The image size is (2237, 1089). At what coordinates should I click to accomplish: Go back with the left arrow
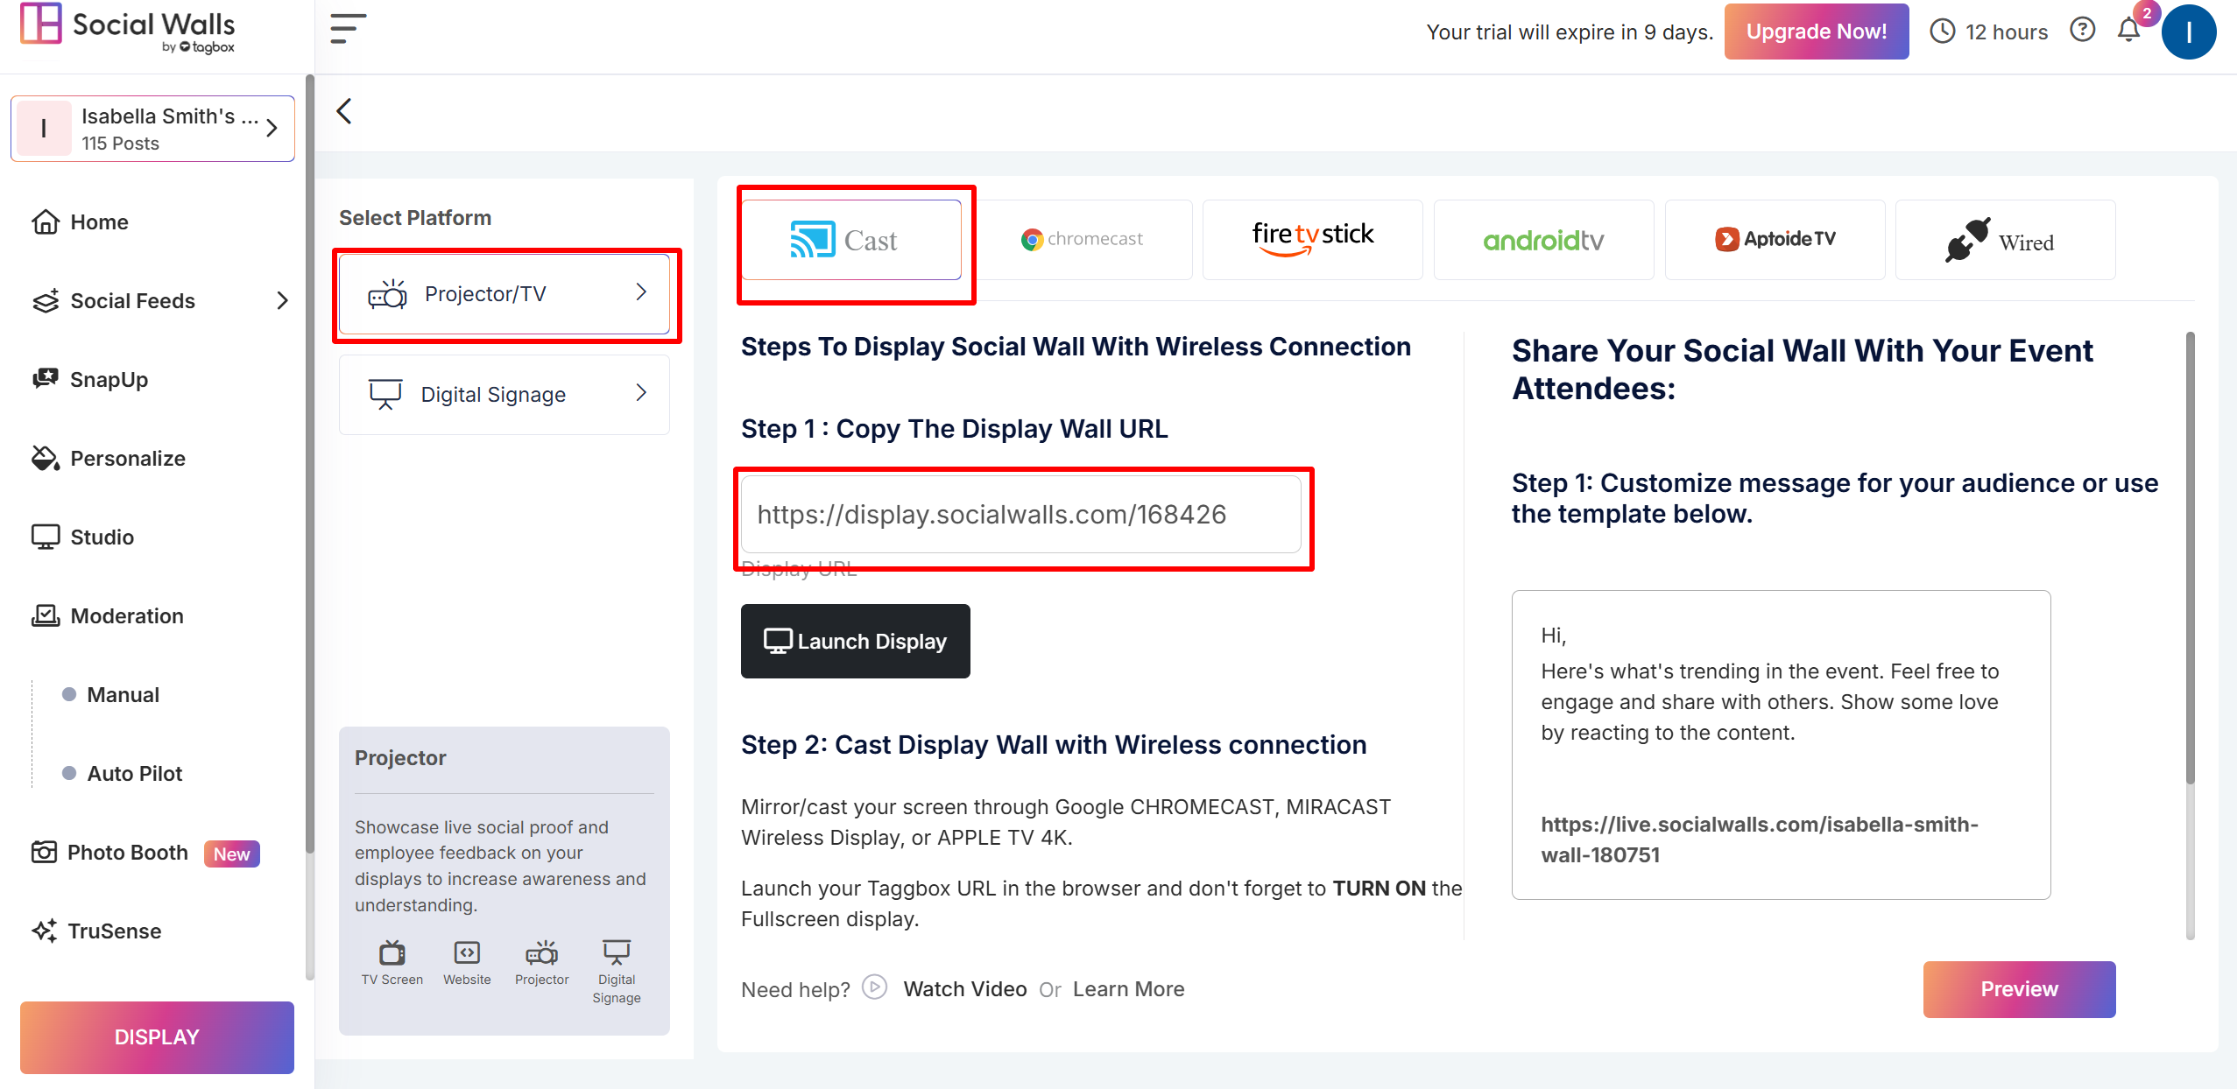(x=344, y=111)
